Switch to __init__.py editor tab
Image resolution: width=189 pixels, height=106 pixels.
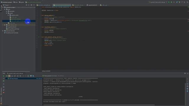pyautogui.click(x=104, y=5)
